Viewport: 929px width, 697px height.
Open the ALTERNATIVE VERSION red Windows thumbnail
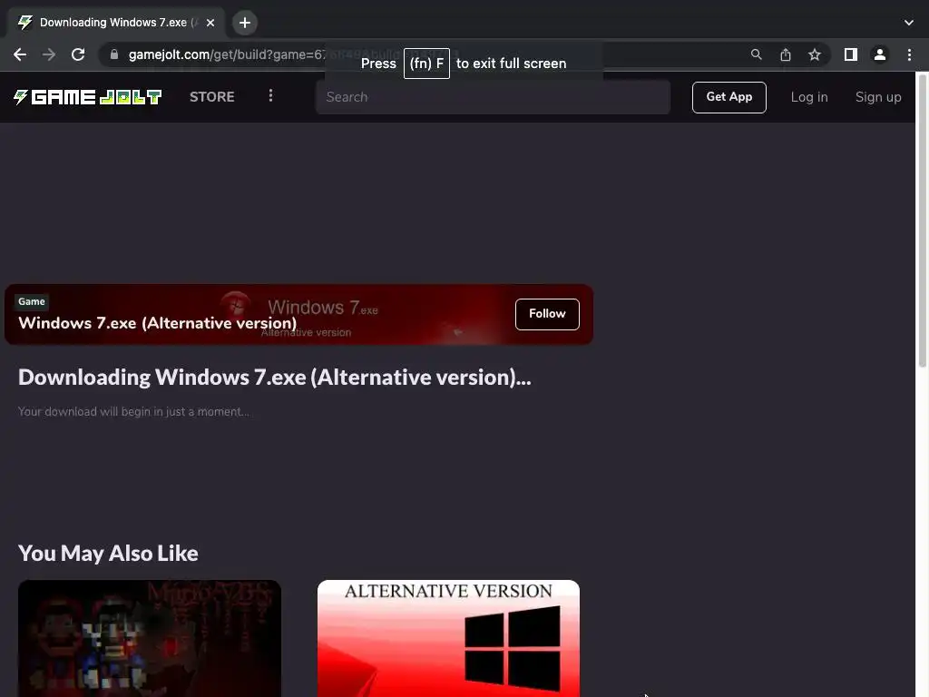(x=448, y=638)
